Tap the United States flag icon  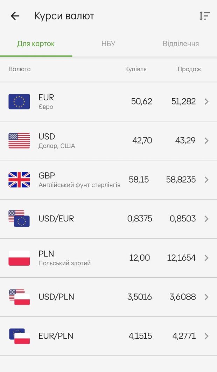pos(19,141)
